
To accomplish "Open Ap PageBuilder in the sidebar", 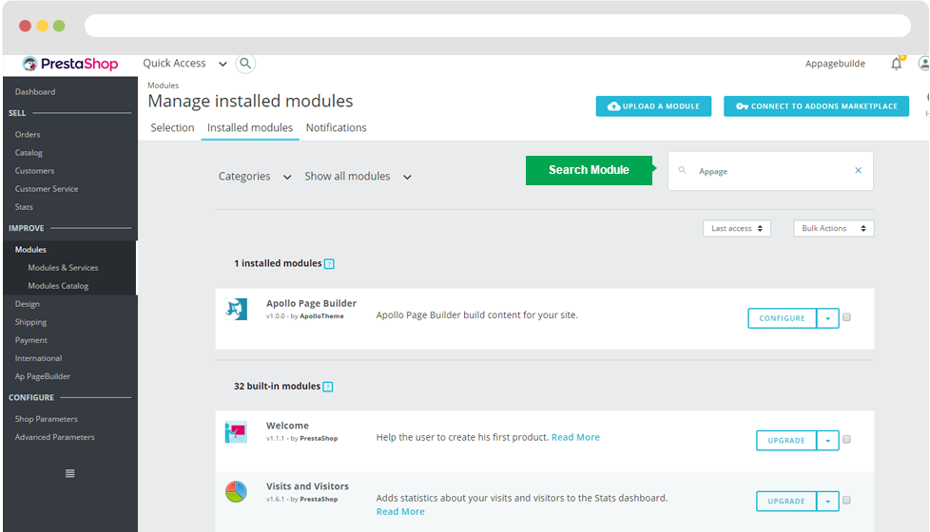I will pos(43,376).
